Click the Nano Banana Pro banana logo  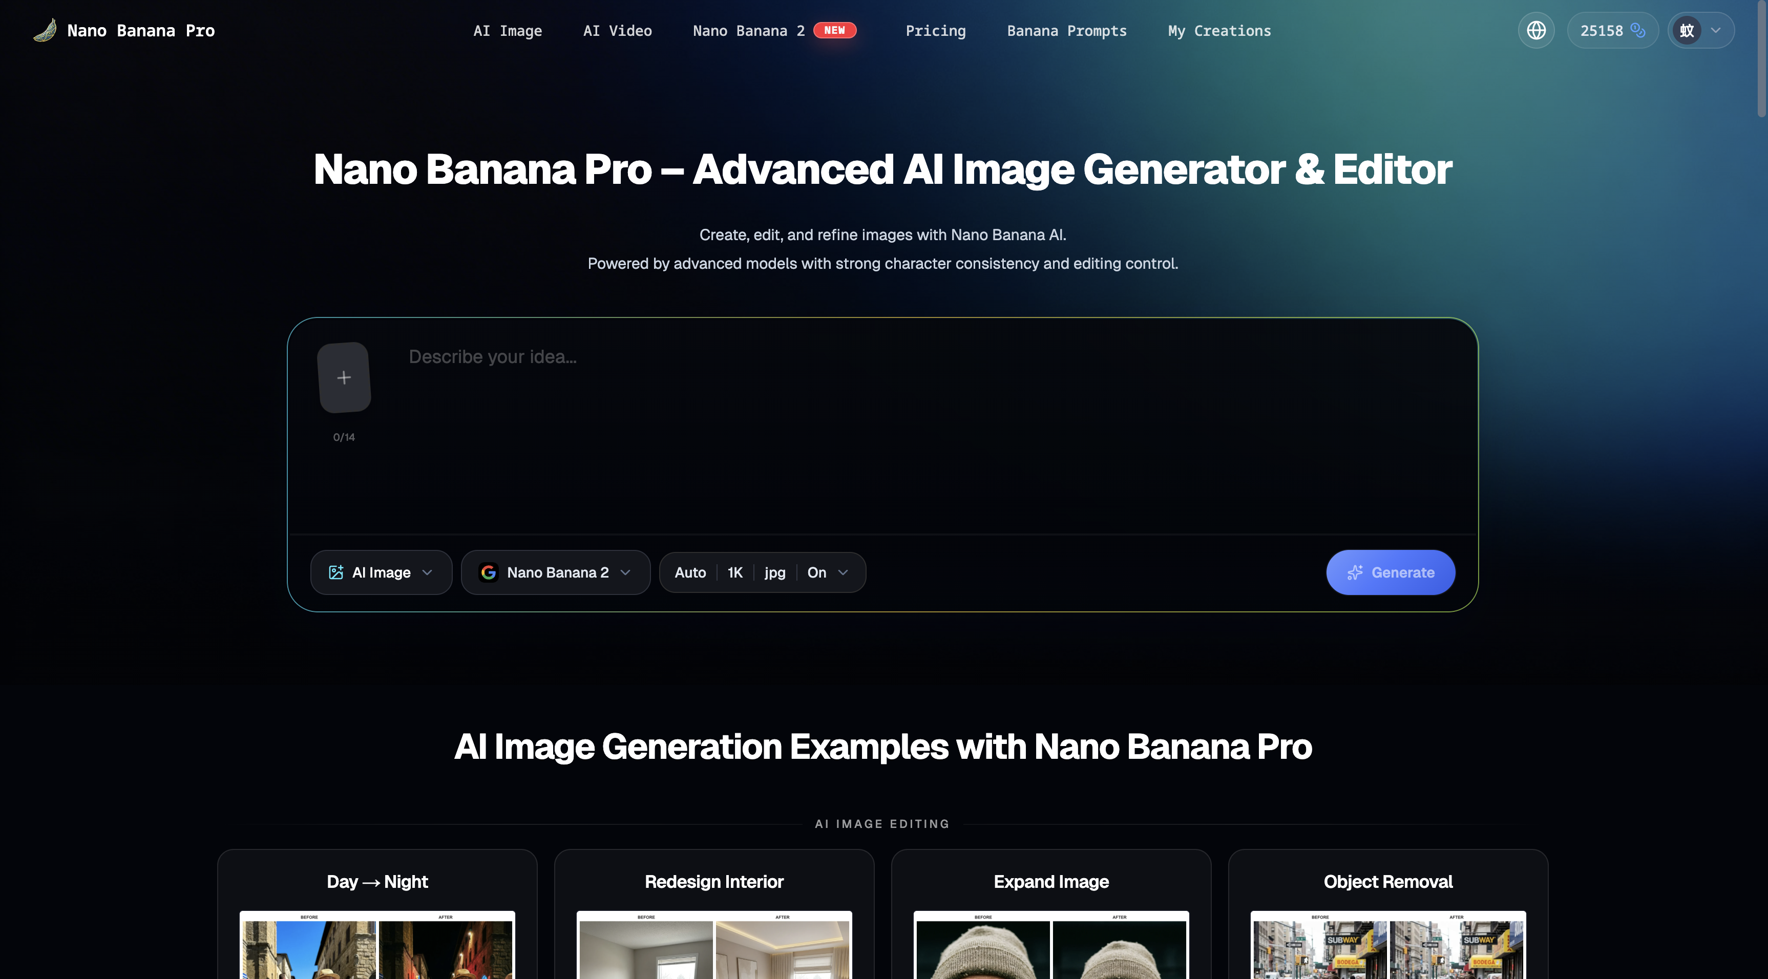[44, 30]
